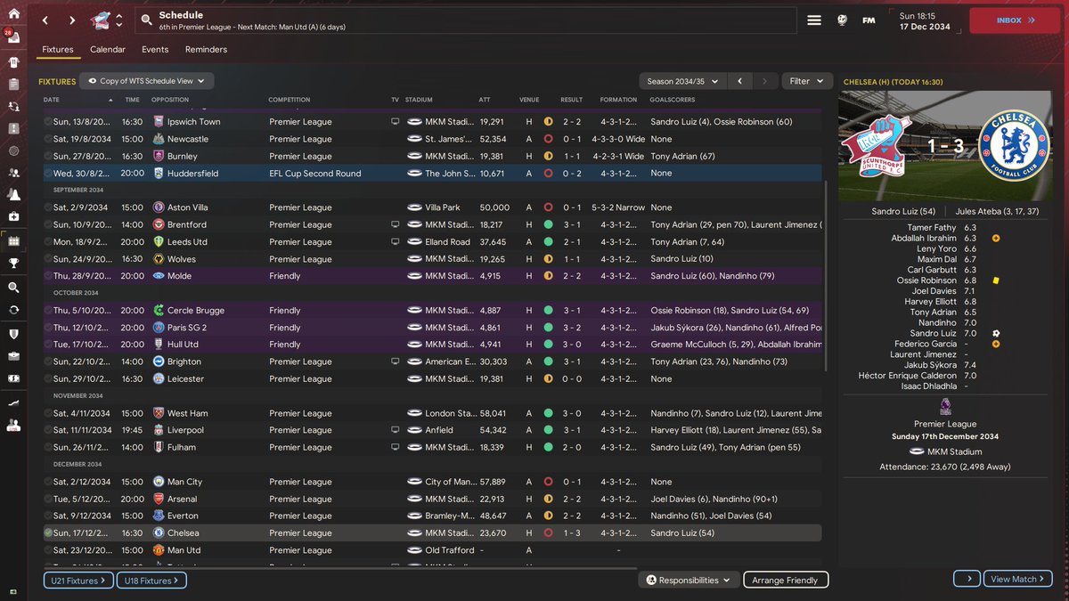Click the search magnifier icon in the top bar
The width and height of the screenshot is (1069, 601).
(146, 18)
